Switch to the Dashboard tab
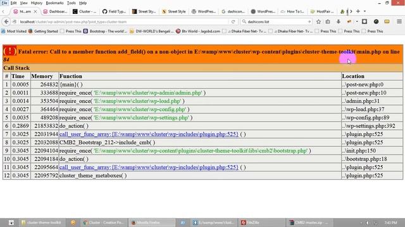This screenshot has height=227, width=405. 55,11
